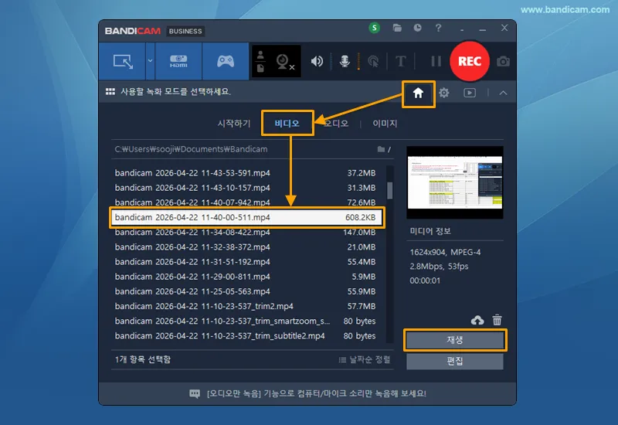The width and height of the screenshot is (618, 425).
Task: Toggle the mouse click effect icon
Action: tap(373, 61)
